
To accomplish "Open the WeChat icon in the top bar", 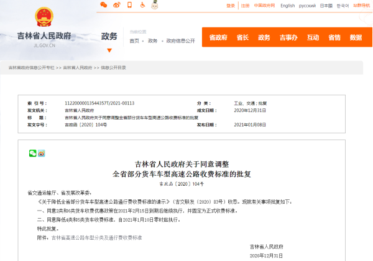I will point(103,5).
